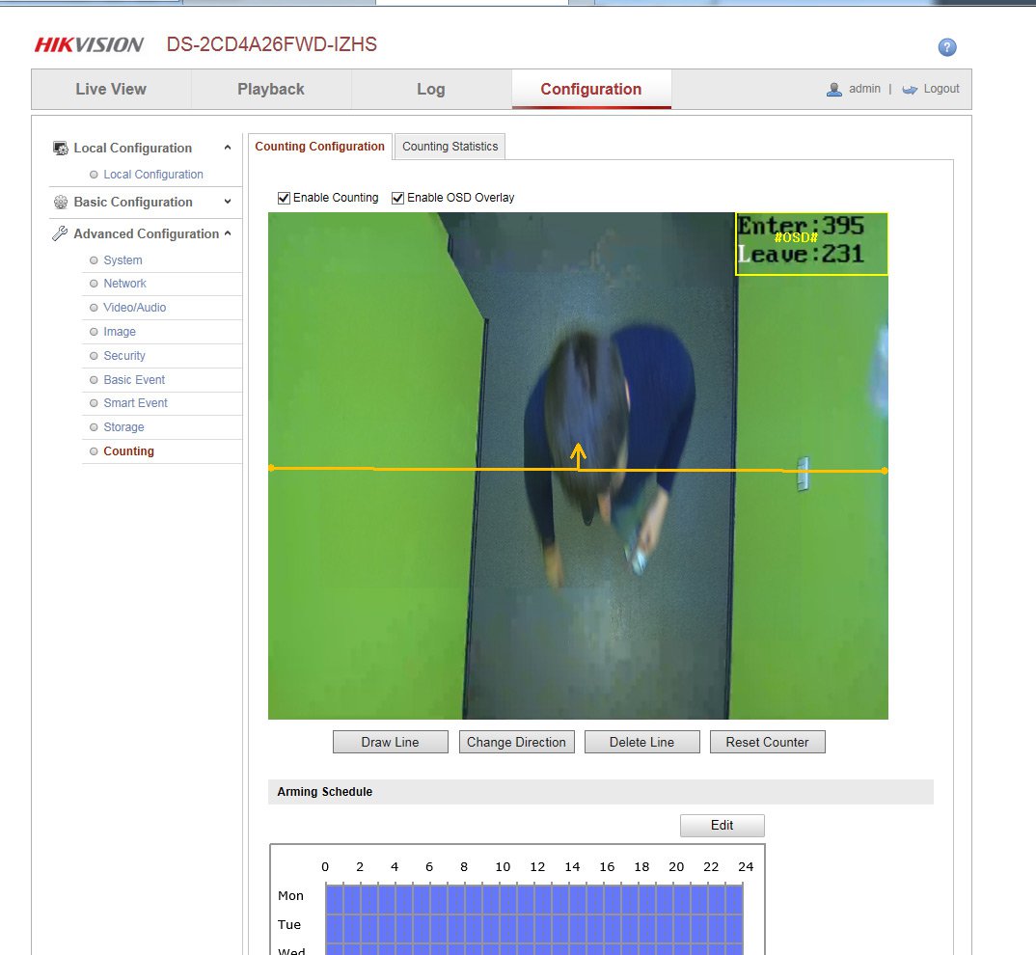Uncheck Enable OSD Overlay checkbox

tap(397, 198)
